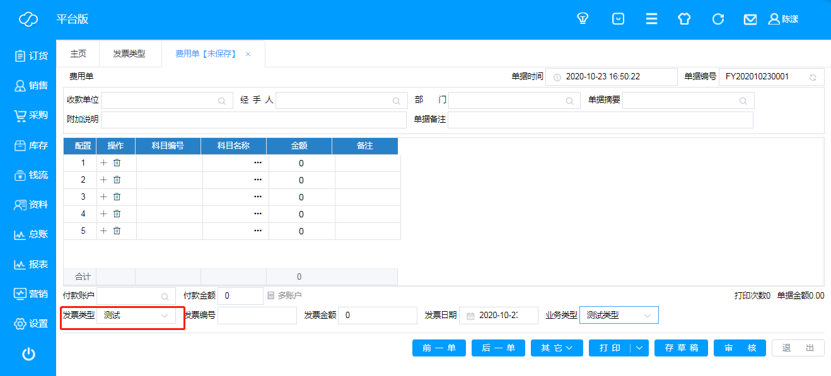Switch to the 发票类型 tab
Image resolution: width=831 pixels, height=376 pixels.
129,54
